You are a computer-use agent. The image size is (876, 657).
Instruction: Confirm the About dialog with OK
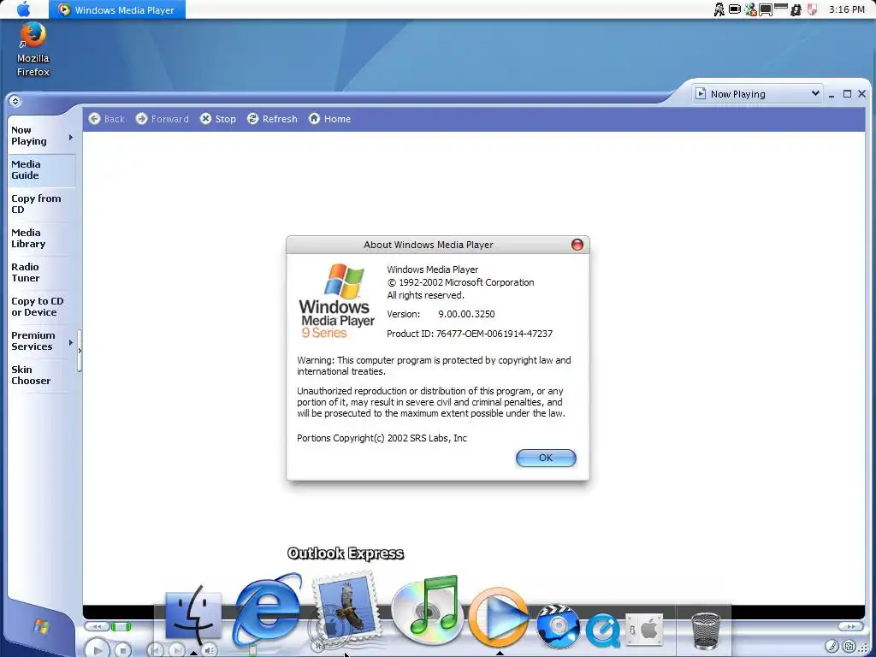(546, 459)
